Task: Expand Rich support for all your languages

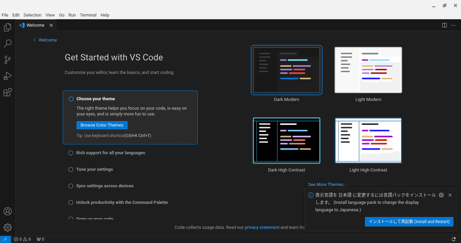Action: (111, 153)
